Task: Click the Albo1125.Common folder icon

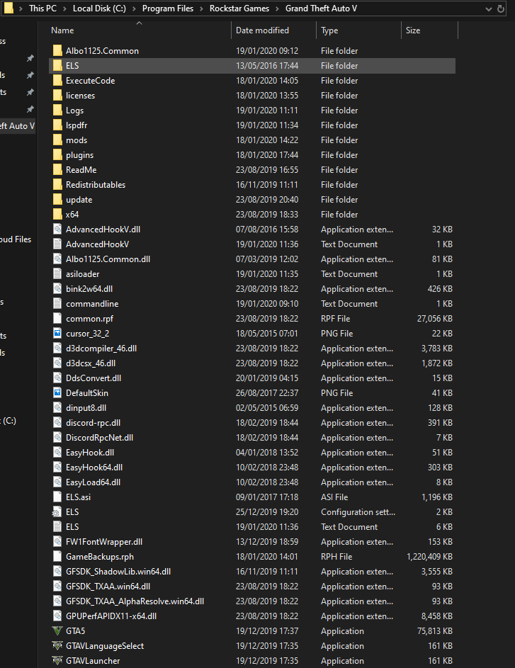Action: (x=57, y=51)
